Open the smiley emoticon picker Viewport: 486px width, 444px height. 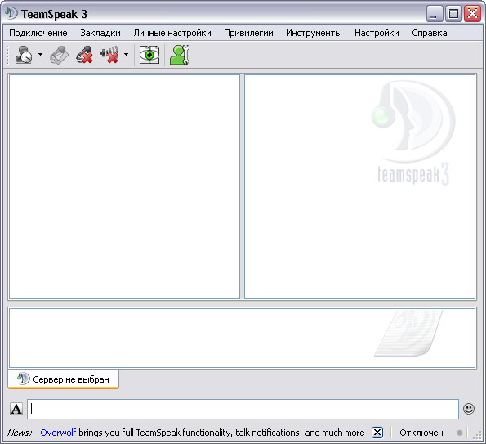pyautogui.click(x=469, y=409)
